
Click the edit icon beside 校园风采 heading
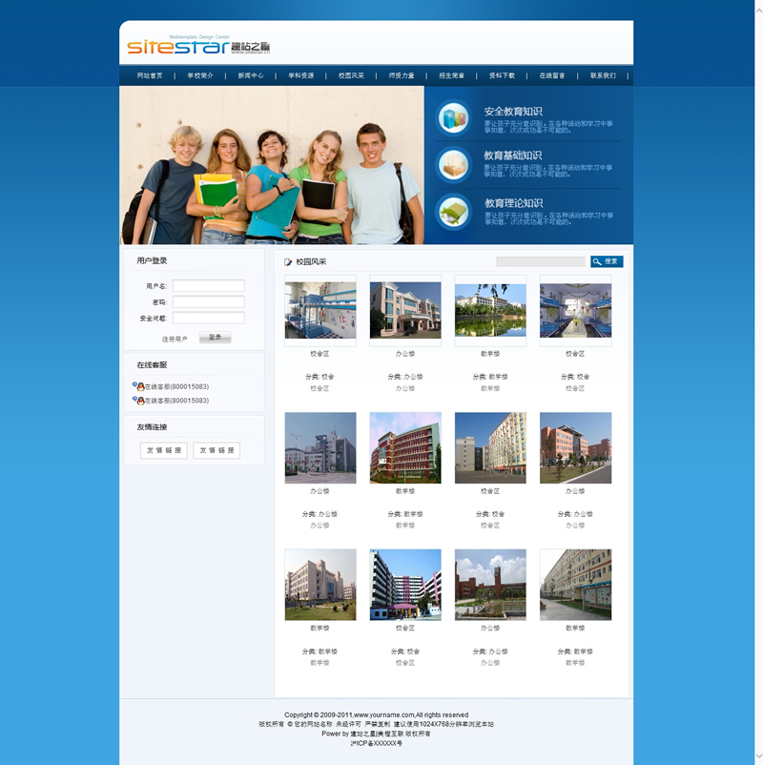tap(288, 262)
